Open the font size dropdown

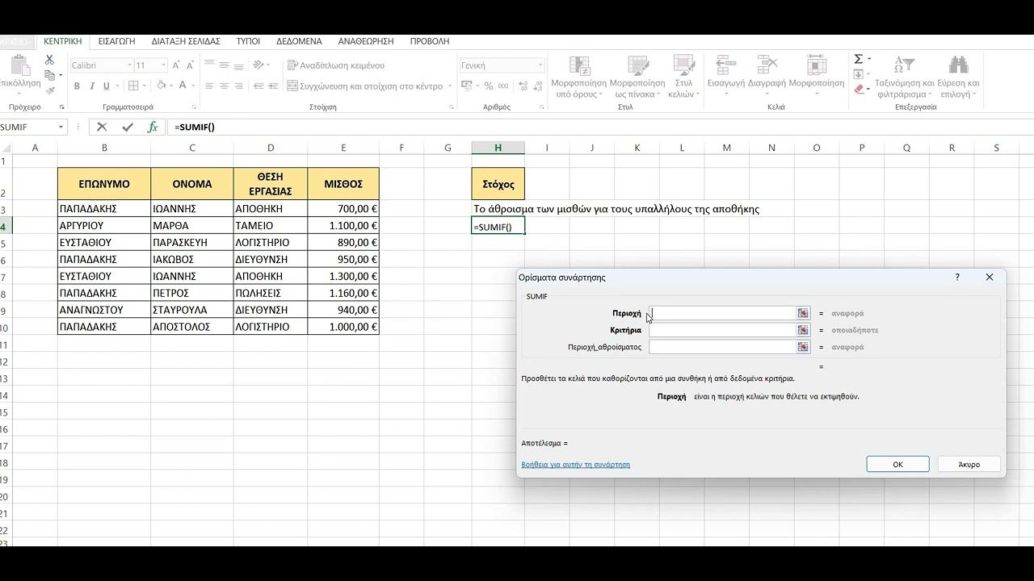(x=163, y=65)
